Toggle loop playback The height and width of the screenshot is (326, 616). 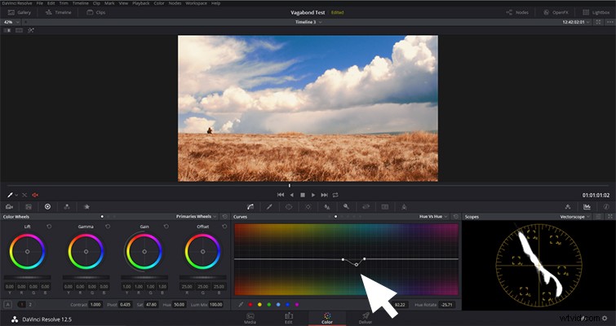tap(335, 195)
